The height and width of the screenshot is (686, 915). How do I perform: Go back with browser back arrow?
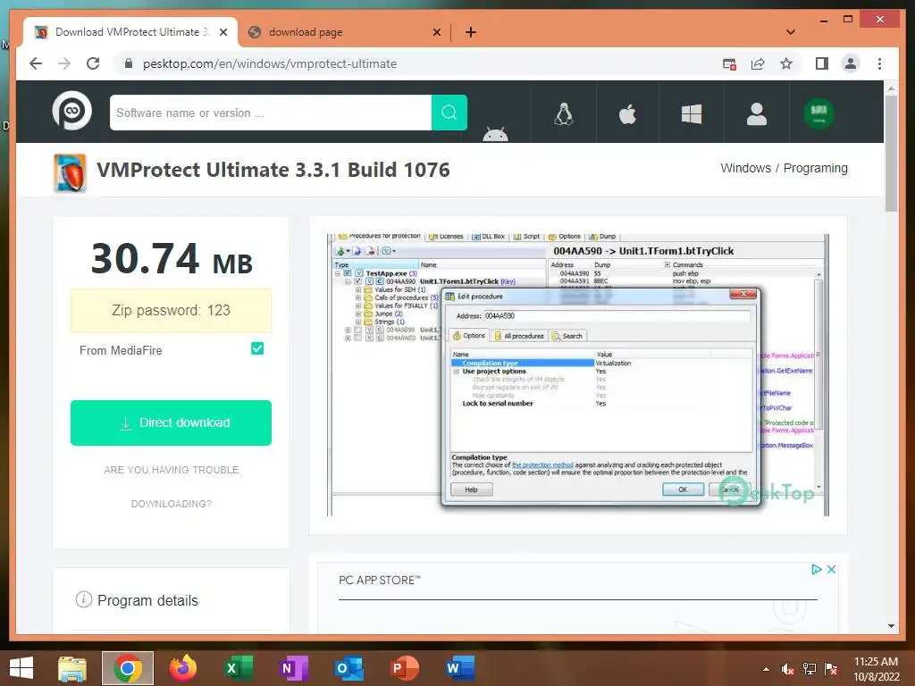click(x=36, y=63)
